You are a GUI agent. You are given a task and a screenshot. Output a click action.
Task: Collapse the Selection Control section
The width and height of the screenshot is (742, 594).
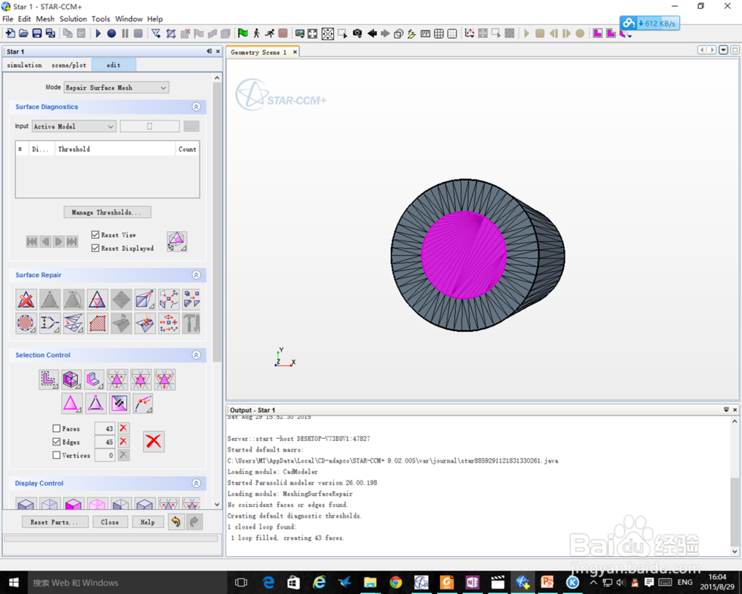pos(197,355)
